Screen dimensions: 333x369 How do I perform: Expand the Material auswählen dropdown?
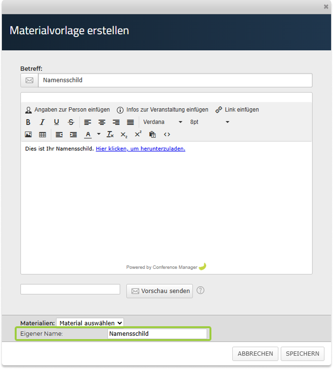point(90,323)
